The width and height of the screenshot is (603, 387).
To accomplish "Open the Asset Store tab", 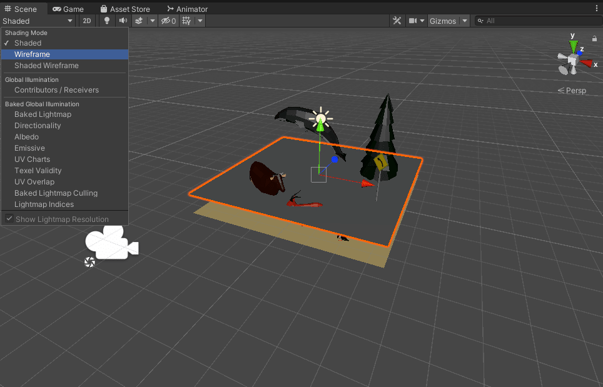I will coord(125,9).
